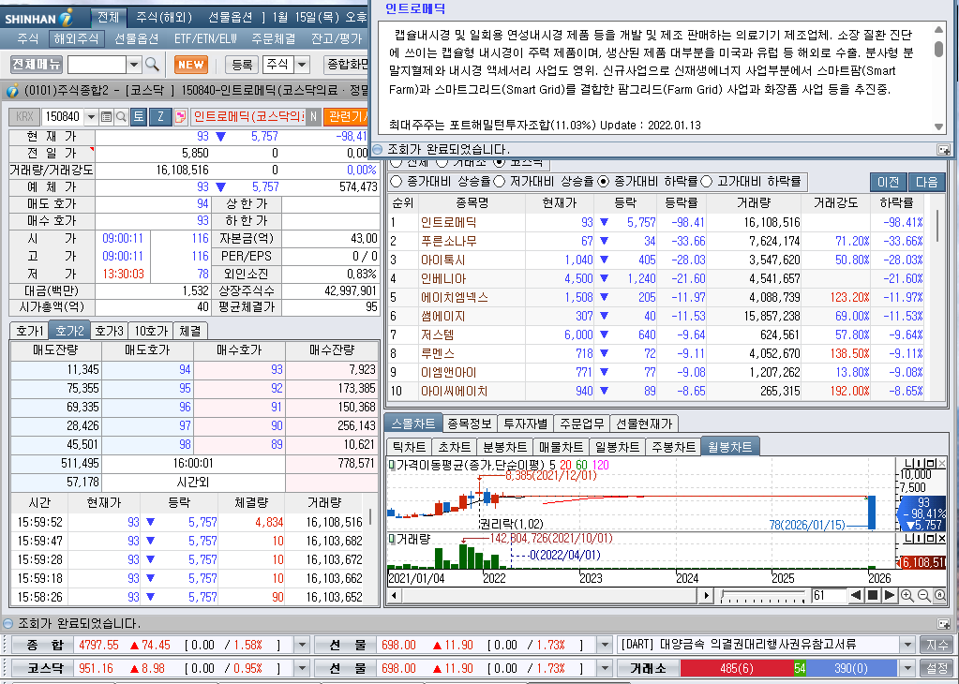Click the 등록 button
The height and width of the screenshot is (684, 959).
(x=242, y=64)
